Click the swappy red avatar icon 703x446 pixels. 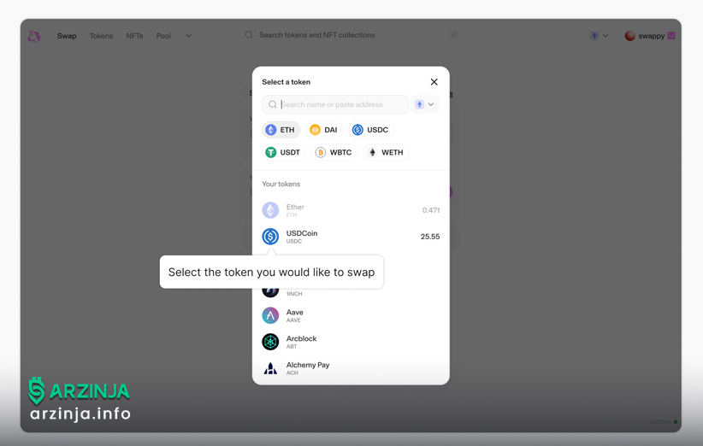630,36
